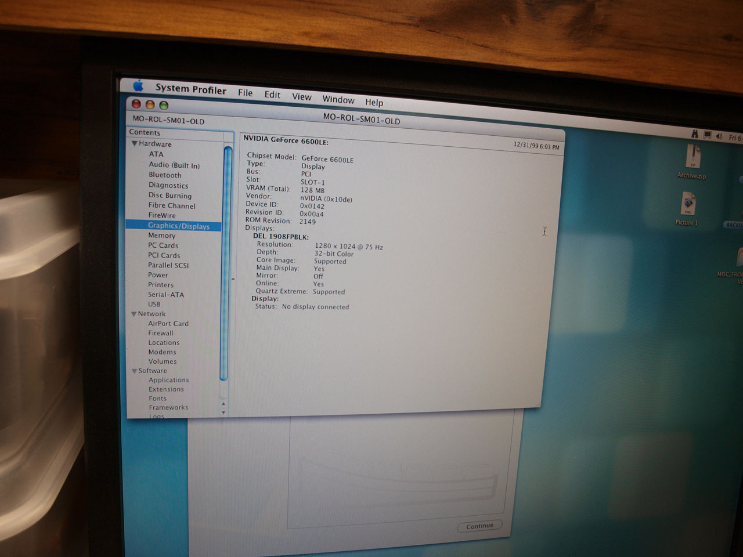Select Parallel SCSI
The width and height of the screenshot is (743, 557).
pyautogui.click(x=168, y=265)
